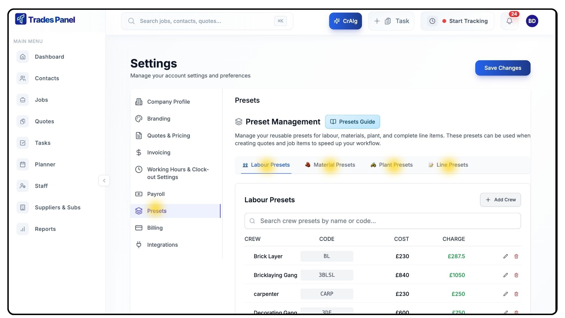This screenshot has height=318, width=565.
Task: Collapse the main menu sidebar chevron
Action: (104, 180)
